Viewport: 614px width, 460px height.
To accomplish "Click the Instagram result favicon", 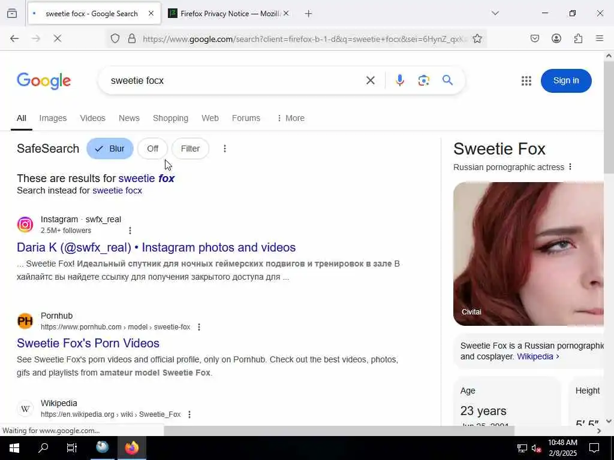I will [x=25, y=225].
